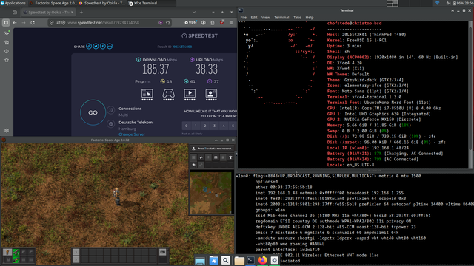Click the purple container icon in the address bar
Image resolution: width=474 pixels, height=266 pixels.
[x=161, y=23]
